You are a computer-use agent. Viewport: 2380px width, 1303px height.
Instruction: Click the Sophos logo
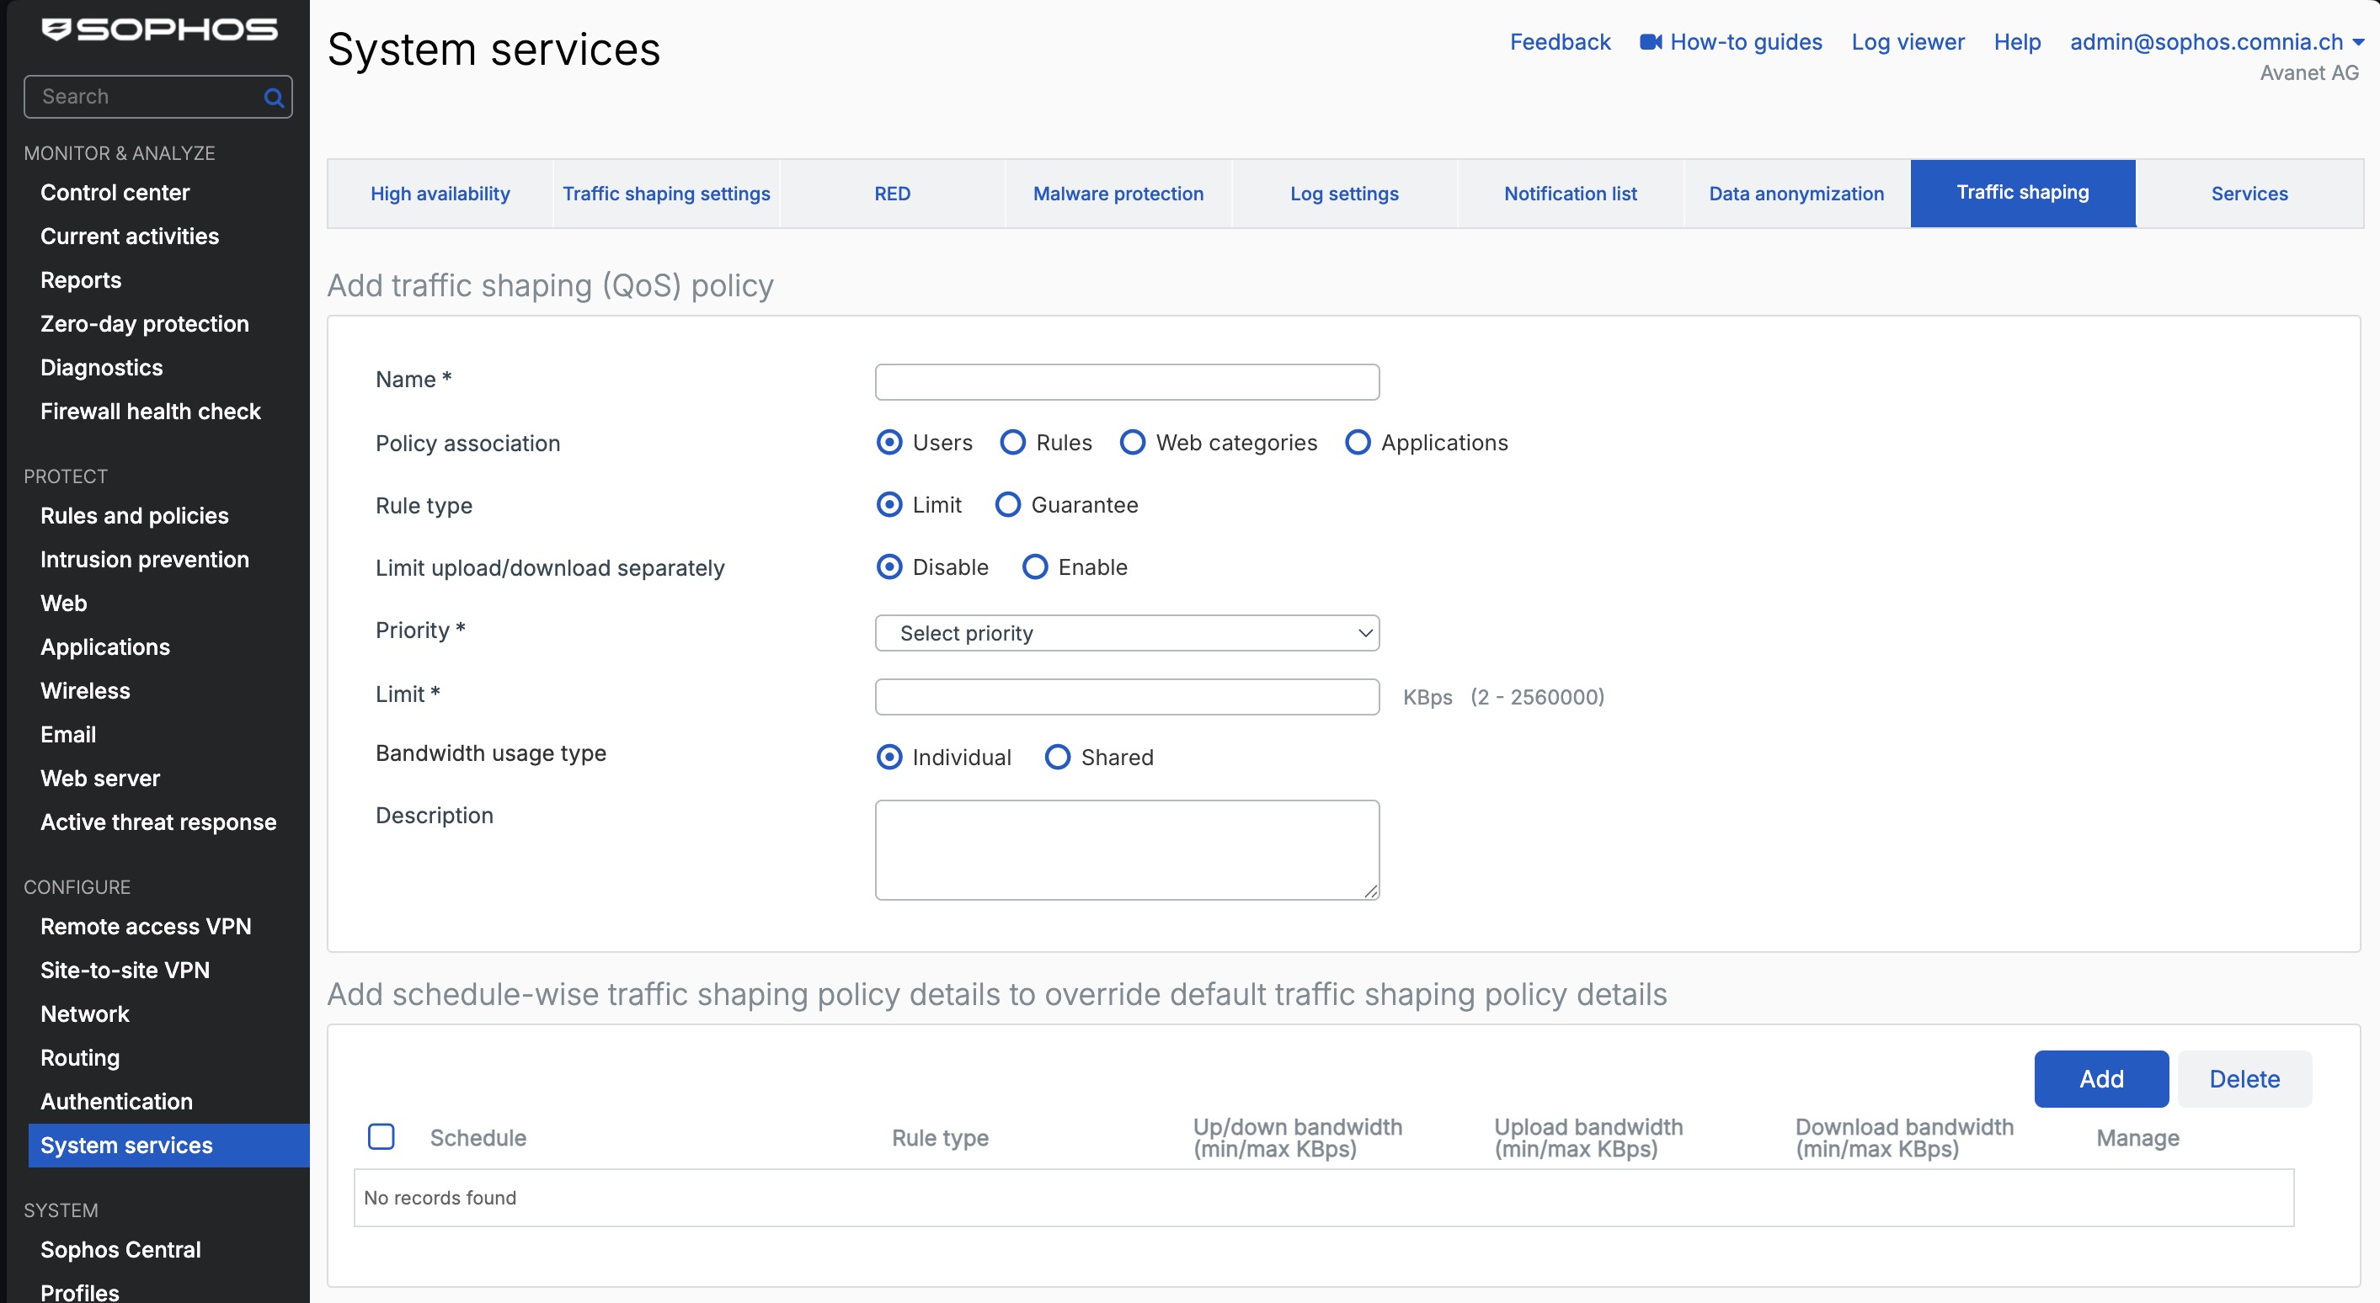[x=159, y=30]
